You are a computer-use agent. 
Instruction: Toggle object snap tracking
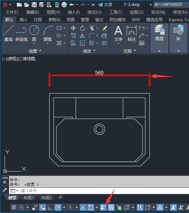tap(83, 207)
